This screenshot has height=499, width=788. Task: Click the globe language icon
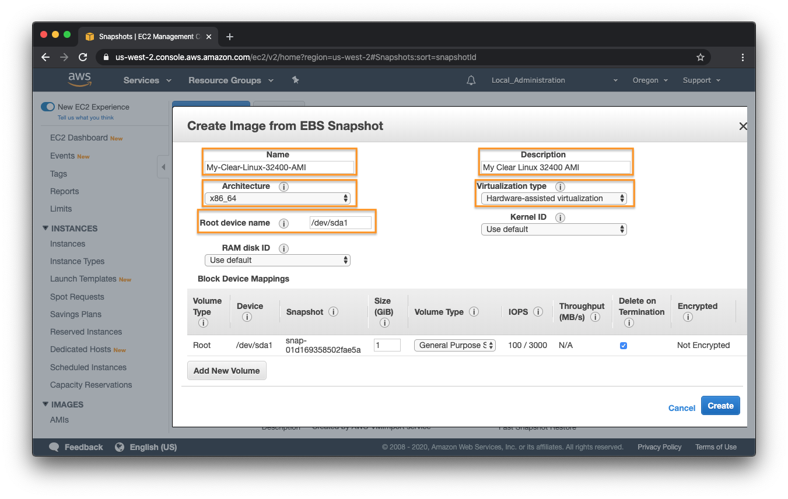coord(120,447)
